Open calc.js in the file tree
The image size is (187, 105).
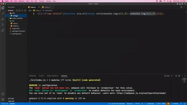pyautogui.click(x=15, y=23)
